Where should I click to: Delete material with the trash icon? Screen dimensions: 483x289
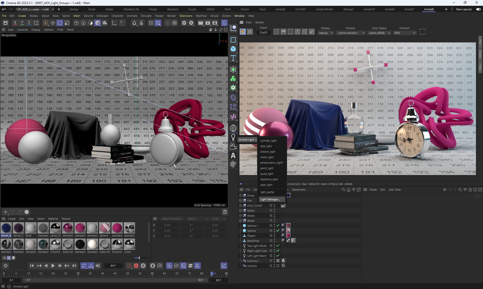point(225,212)
